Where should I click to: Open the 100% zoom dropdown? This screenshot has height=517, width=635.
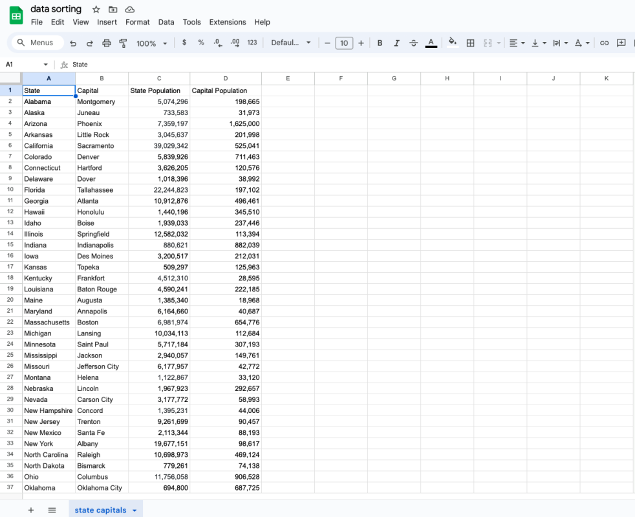[151, 43]
